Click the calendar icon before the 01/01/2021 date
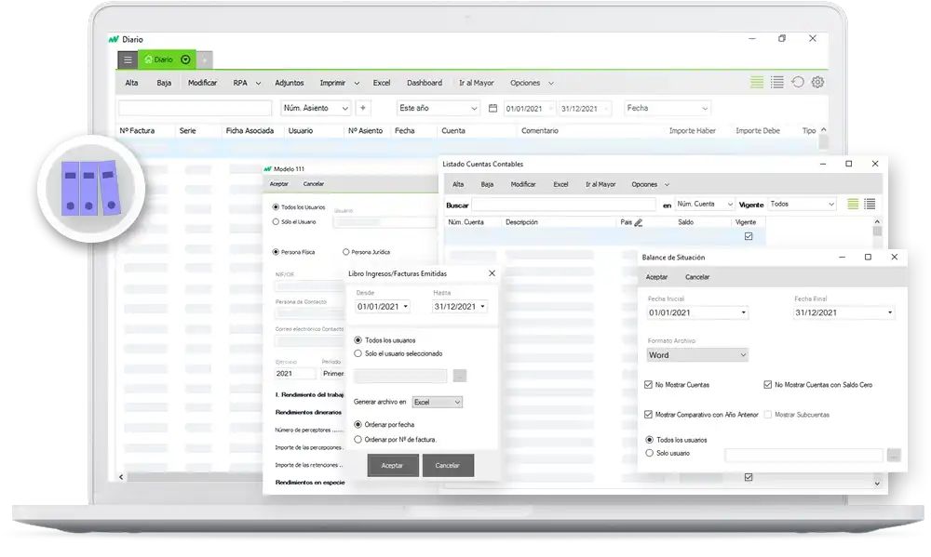The width and height of the screenshot is (931, 557). 492,108
